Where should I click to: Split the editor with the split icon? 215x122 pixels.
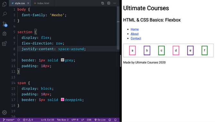(108, 3)
